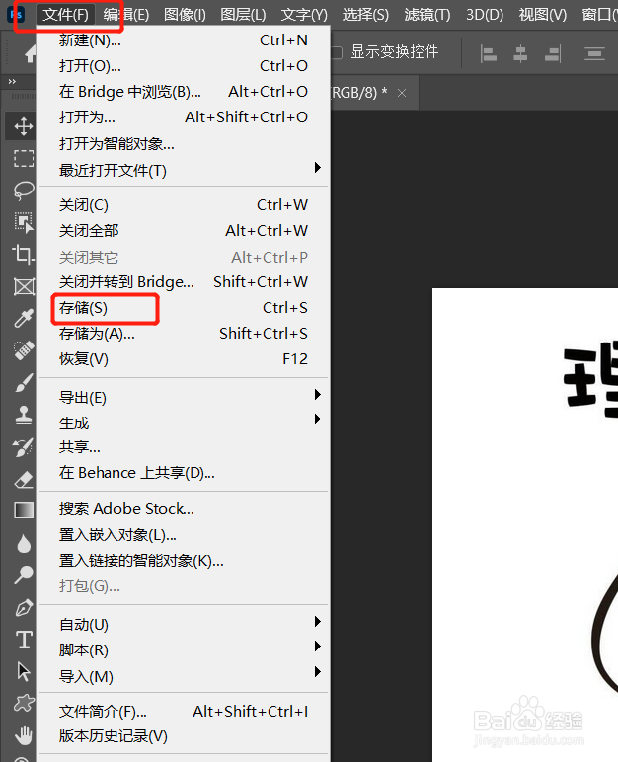618x762 pixels.
Task: Select the Blur tool
Action: (x=24, y=543)
